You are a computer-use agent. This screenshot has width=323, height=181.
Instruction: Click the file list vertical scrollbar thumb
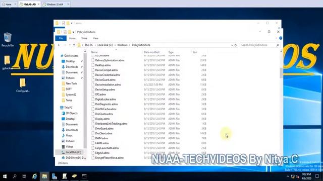pos(281,73)
